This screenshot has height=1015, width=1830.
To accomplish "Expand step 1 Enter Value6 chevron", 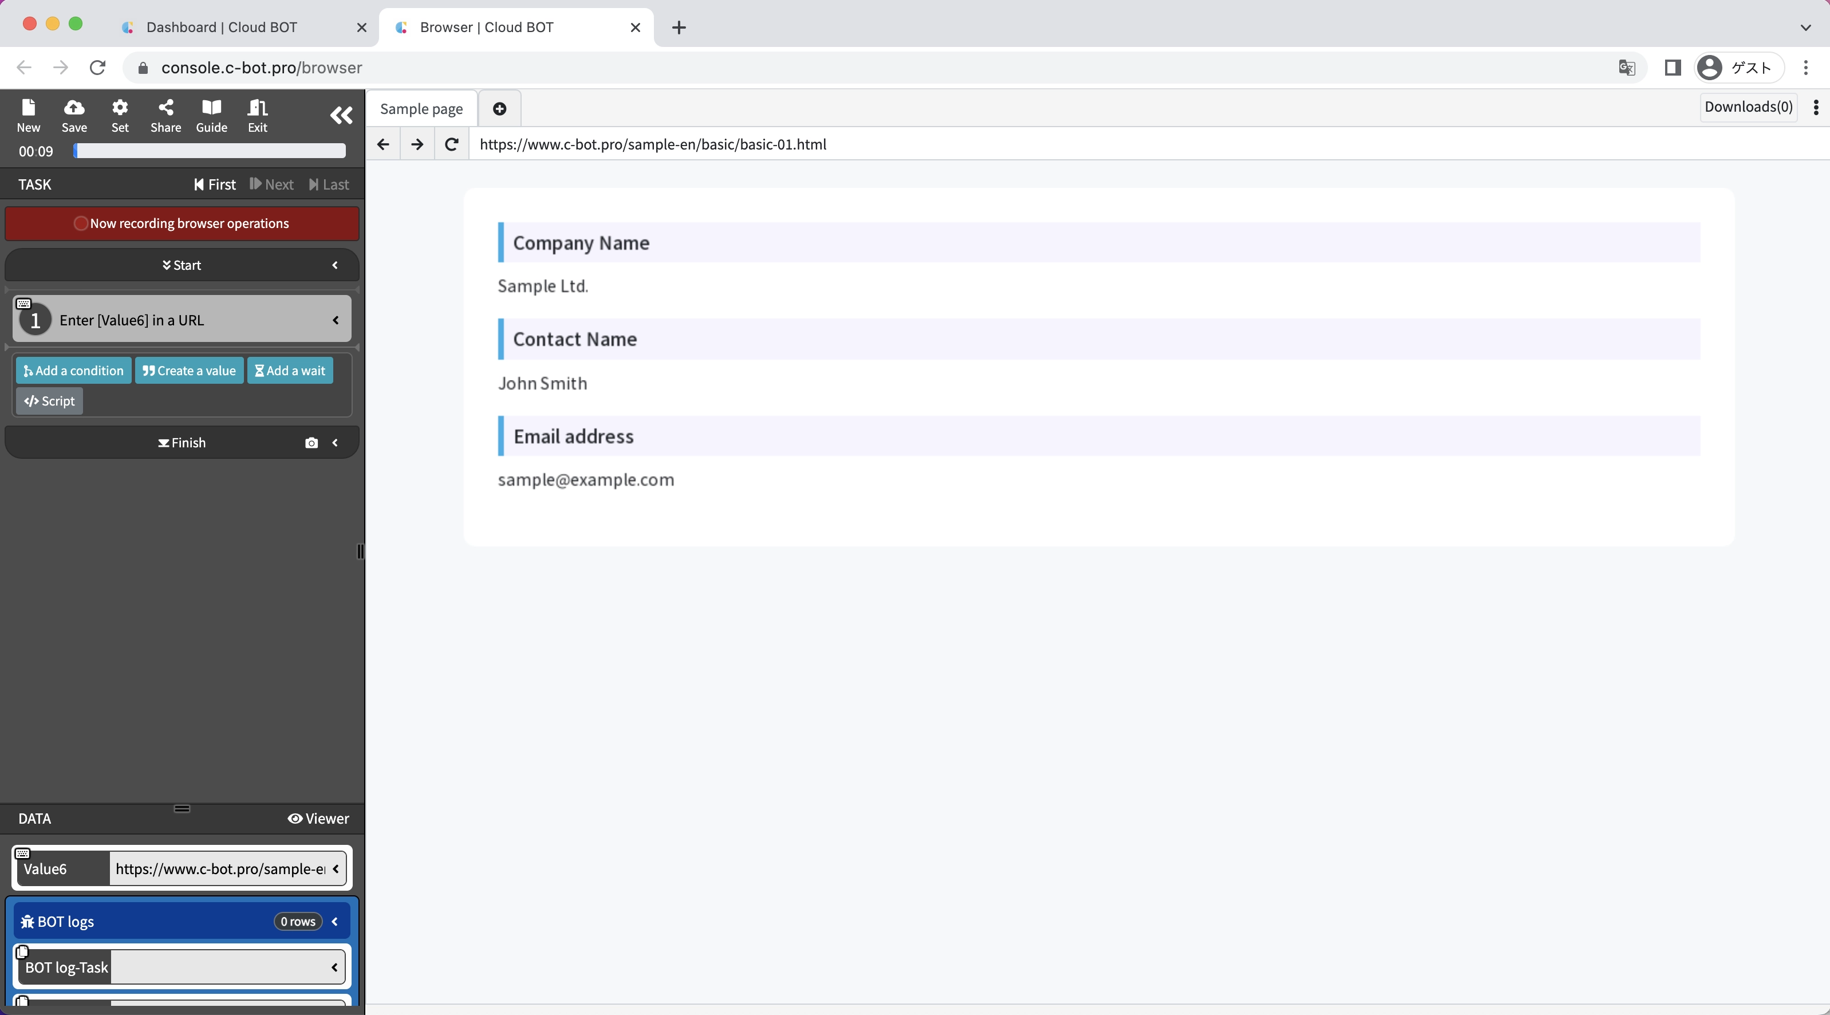I will tap(336, 321).
